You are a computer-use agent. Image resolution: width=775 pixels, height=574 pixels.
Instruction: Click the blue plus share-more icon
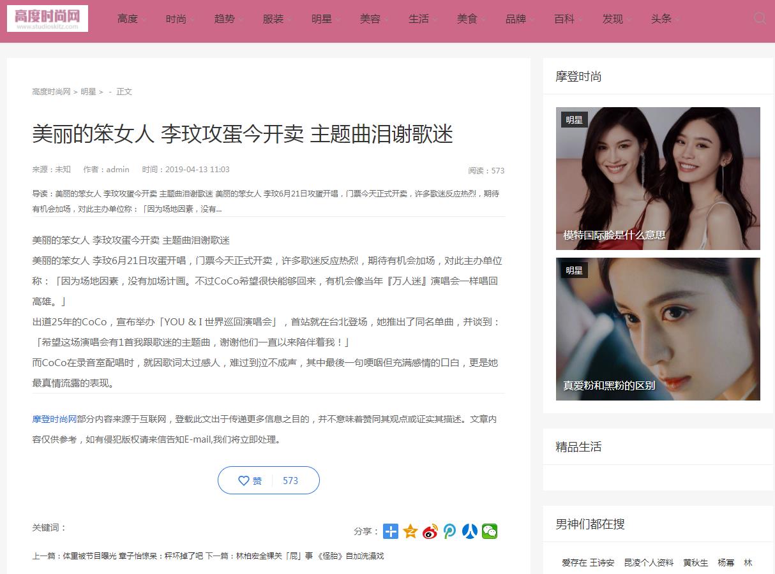[391, 531]
